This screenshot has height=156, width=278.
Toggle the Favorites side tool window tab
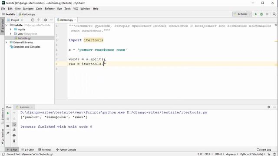coord(2,137)
